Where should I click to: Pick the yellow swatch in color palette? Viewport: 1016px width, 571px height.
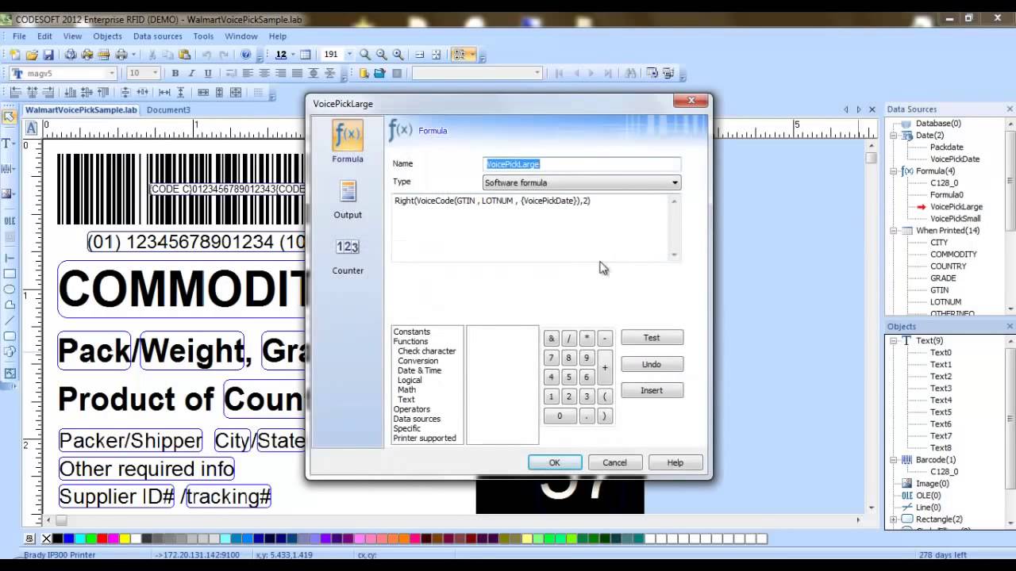[x=125, y=539]
